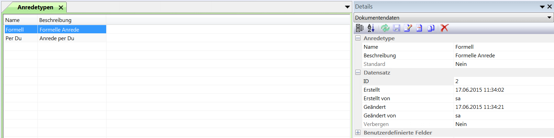This screenshot has width=554, height=138.
Task: Save the current record
Action: 397,28
